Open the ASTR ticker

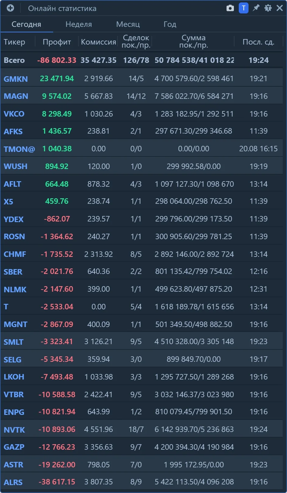tap(13, 465)
